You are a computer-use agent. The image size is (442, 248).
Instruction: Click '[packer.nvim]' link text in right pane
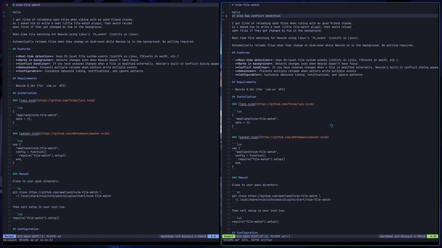pos(248,137)
